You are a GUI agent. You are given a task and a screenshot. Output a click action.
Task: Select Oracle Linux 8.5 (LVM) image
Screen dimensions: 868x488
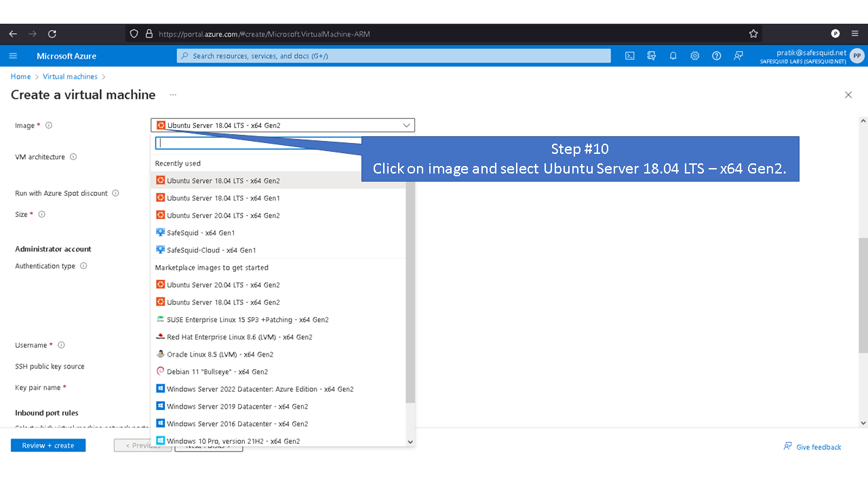(x=278, y=354)
